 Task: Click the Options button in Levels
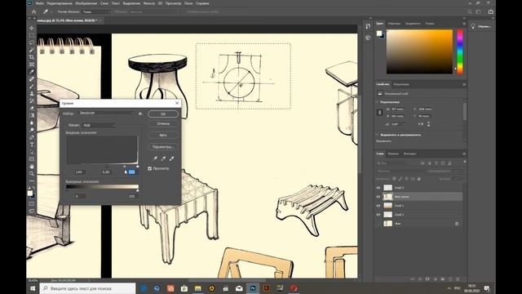(x=163, y=147)
